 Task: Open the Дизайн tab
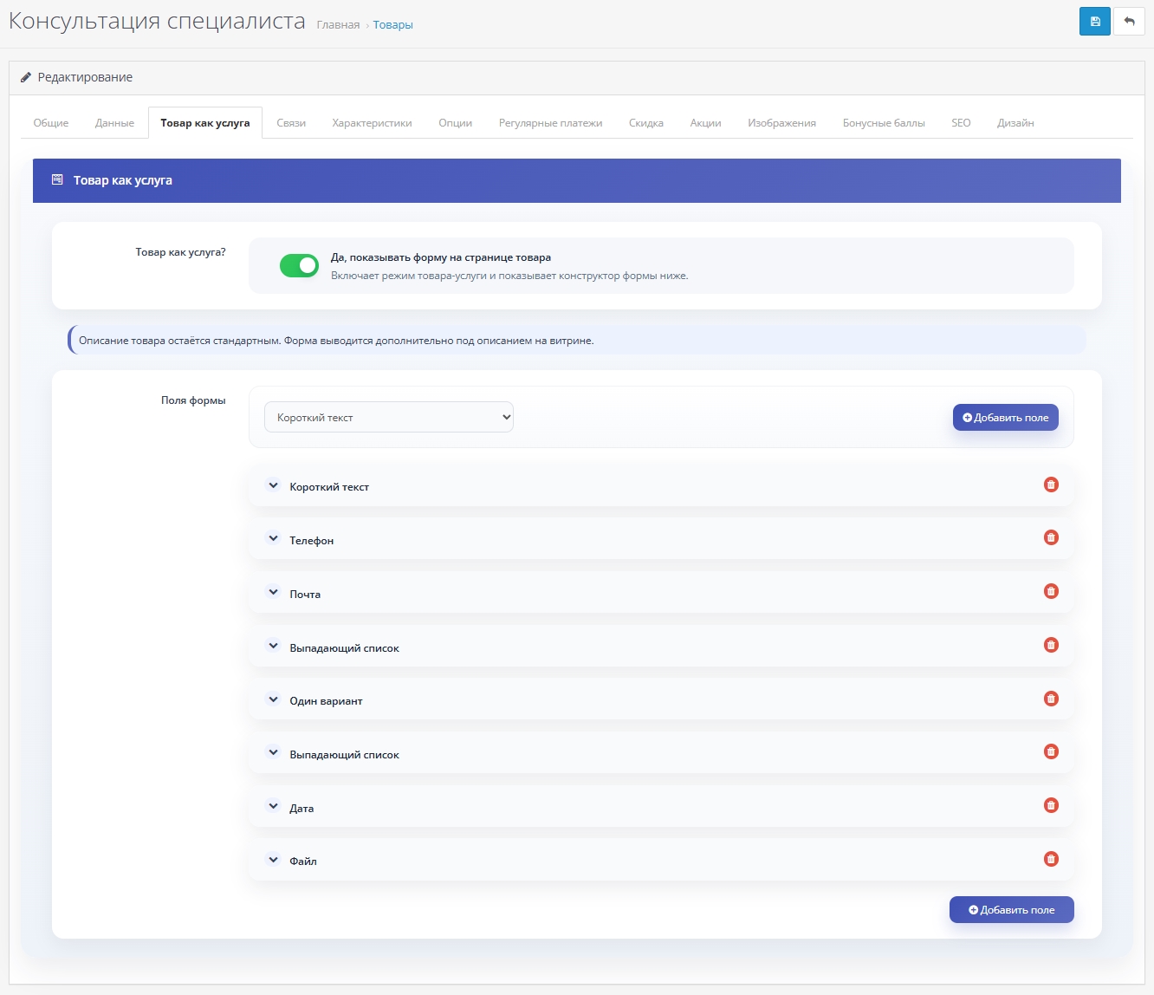pos(1015,123)
